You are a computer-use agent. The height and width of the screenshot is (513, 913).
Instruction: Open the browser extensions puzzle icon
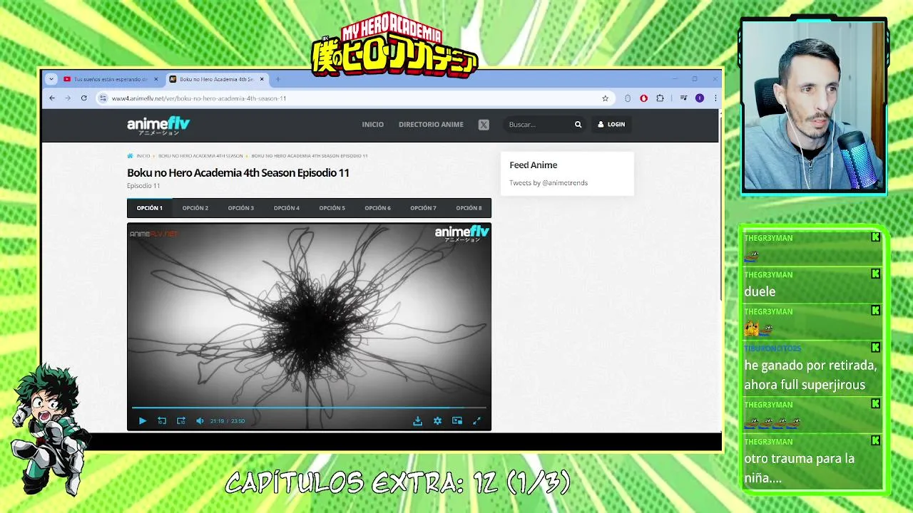pyautogui.click(x=660, y=98)
